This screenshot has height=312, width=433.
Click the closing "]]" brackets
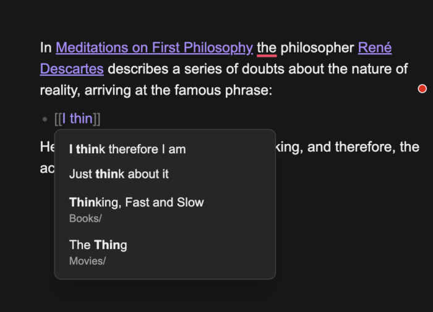(96, 119)
